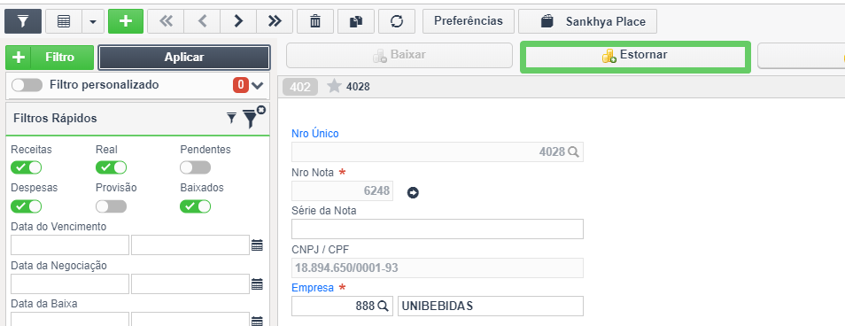Click the filter funnel icon in top toolbar
This screenshot has height=326, width=845.
pyautogui.click(x=23, y=21)
